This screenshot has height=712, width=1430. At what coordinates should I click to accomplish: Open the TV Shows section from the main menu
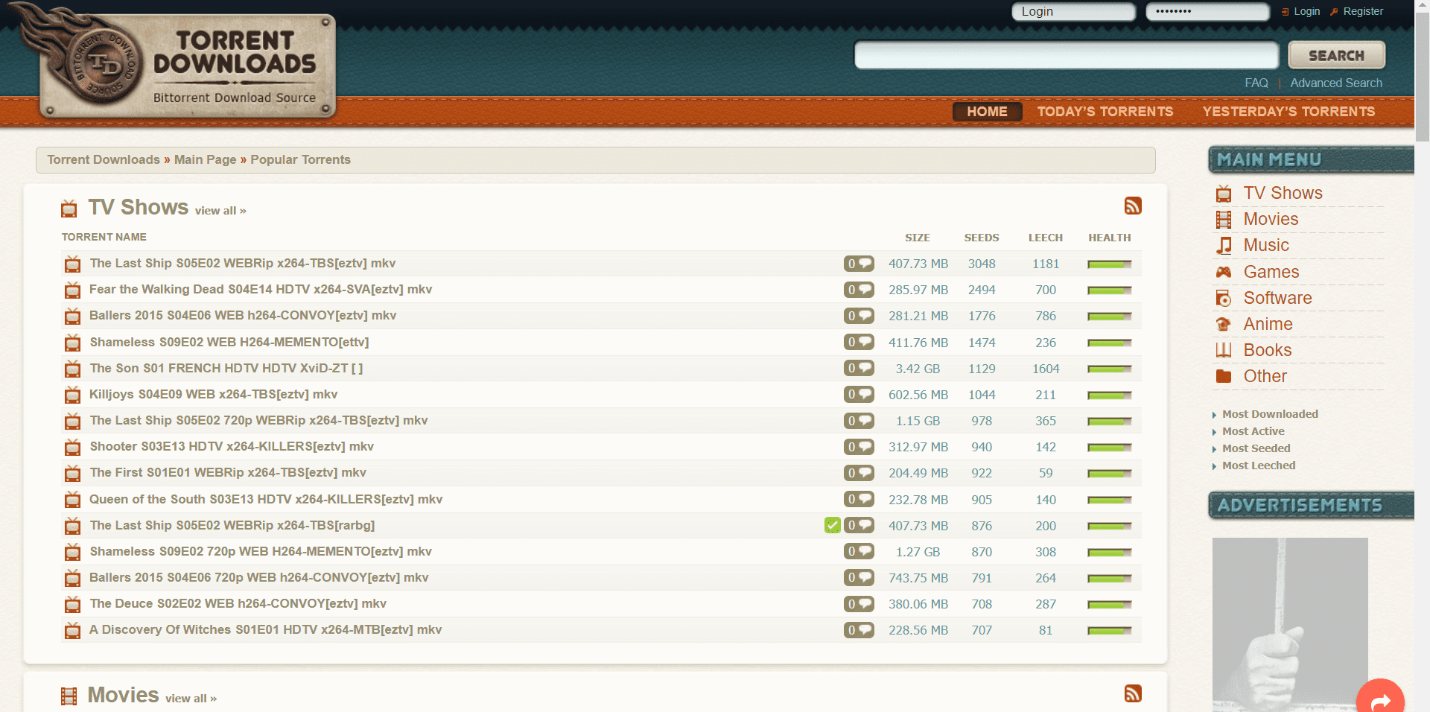point(1224,193)
